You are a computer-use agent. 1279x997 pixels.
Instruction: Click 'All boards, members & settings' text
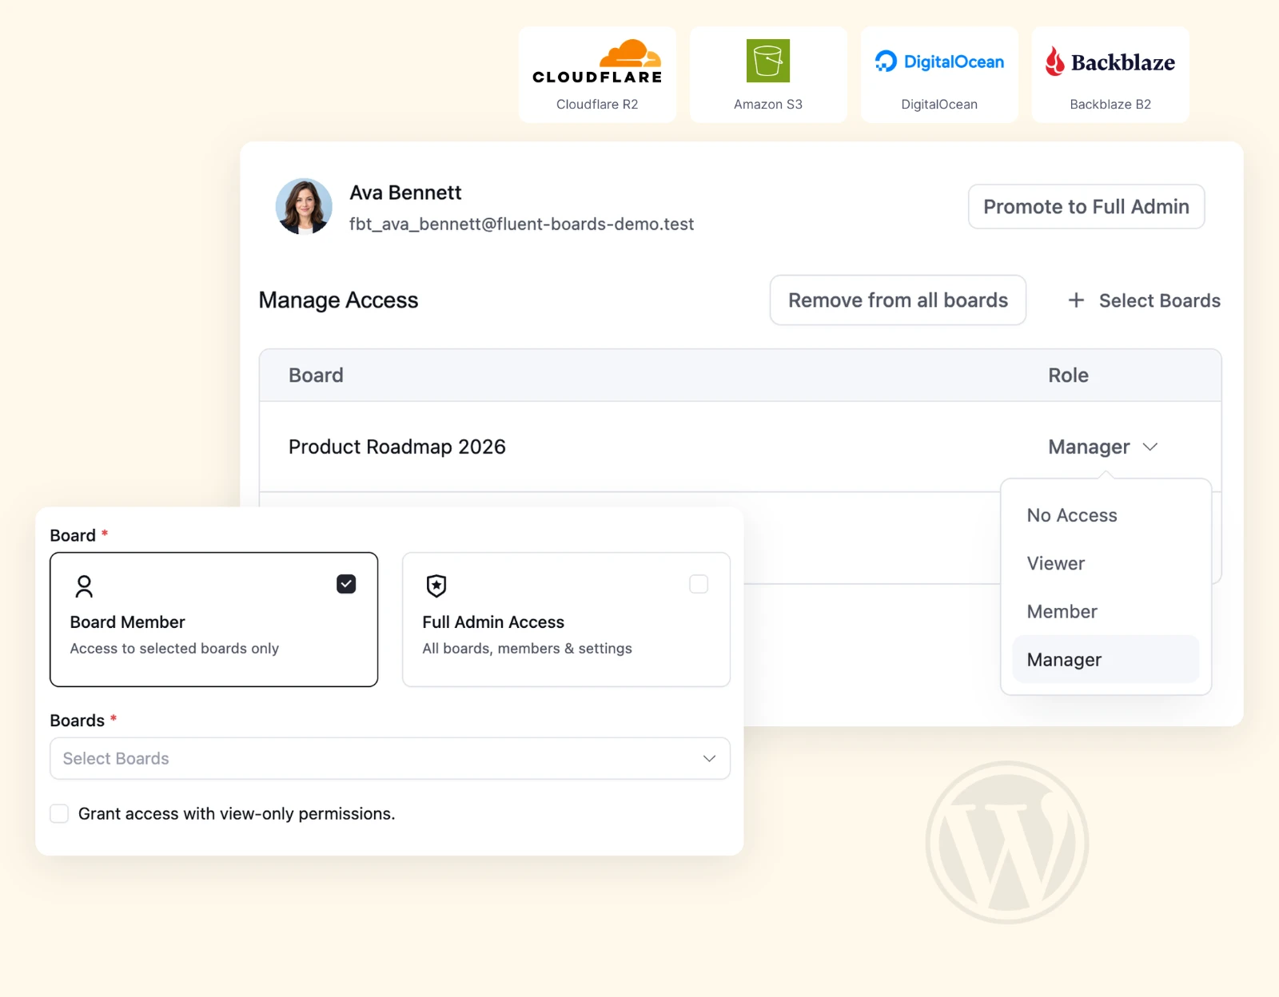coord(527,648)
